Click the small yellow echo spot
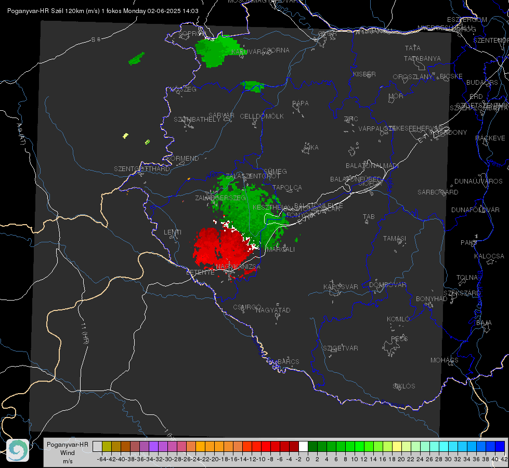This screenshot has height=468, width=509. 126,136
